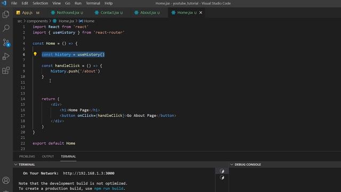Click React icon of NotFound.jsx tab
341x192 pixels.
(x=53, y=13)
